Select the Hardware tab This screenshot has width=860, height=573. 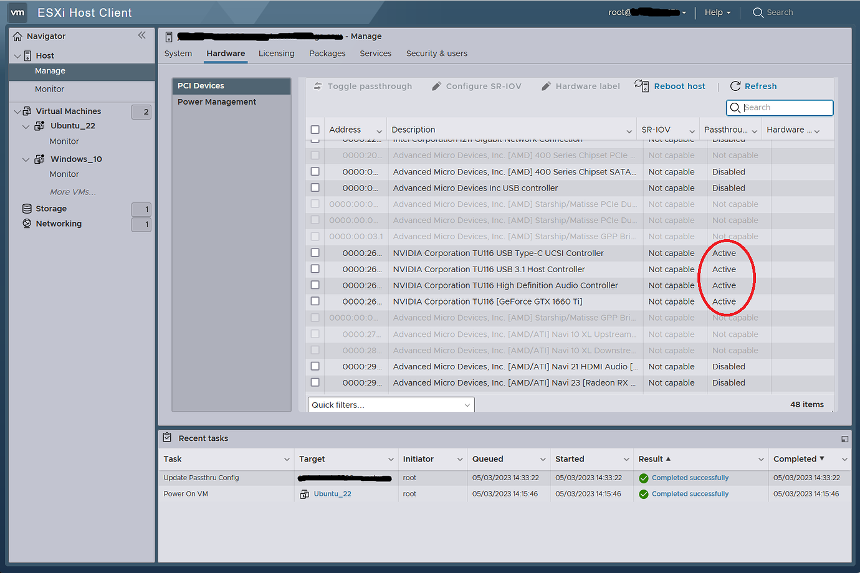click(226, 54)
